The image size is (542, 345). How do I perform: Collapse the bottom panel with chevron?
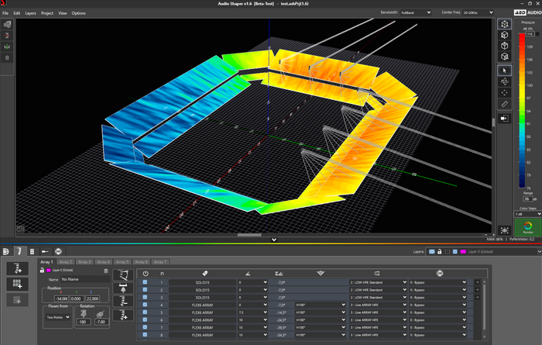[x=274, y=240]
